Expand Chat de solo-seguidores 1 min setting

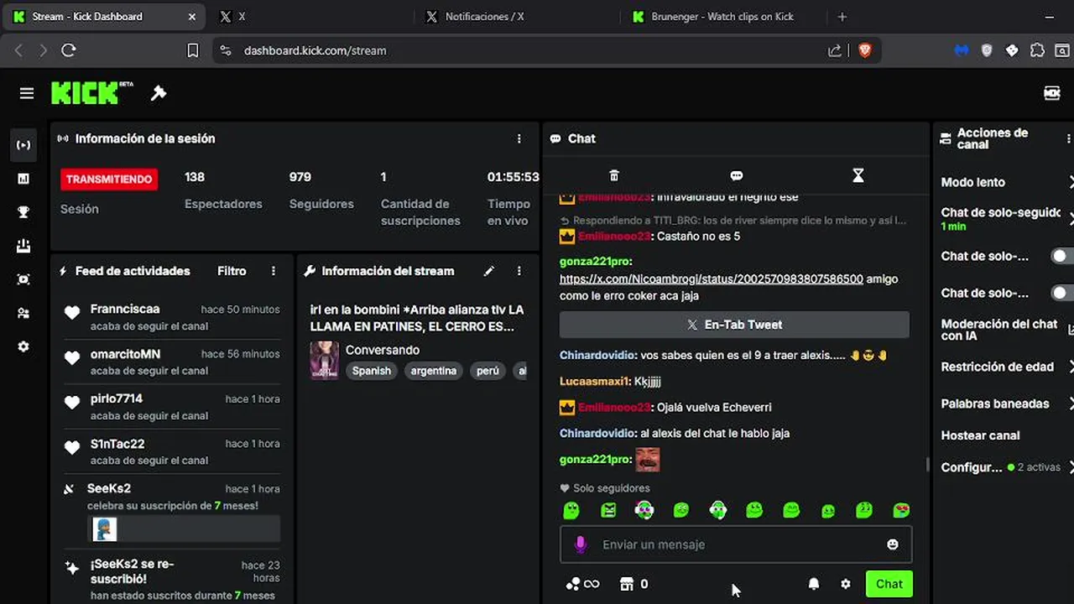pos(1007,219)
